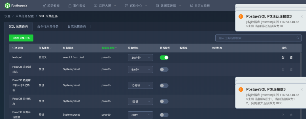This screenshot has width=306, height=119.
Task: Click 巡检中心 stethoscope icon
Action: click(x=126, y=6)
